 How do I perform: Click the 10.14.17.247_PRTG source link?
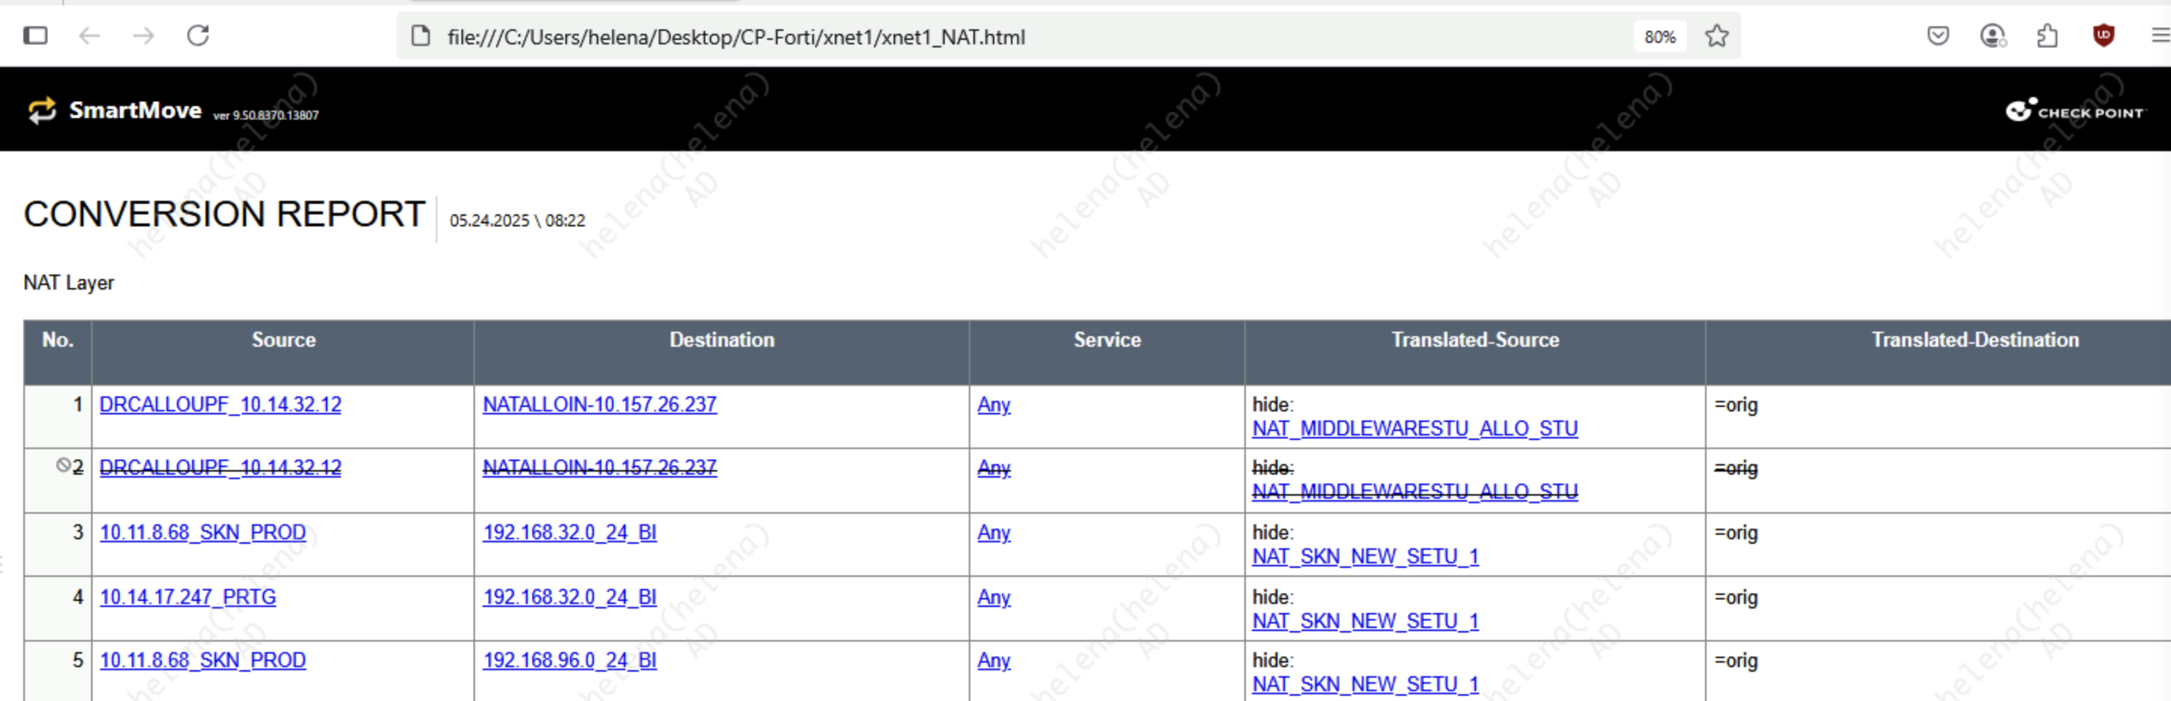coord(187,597)
